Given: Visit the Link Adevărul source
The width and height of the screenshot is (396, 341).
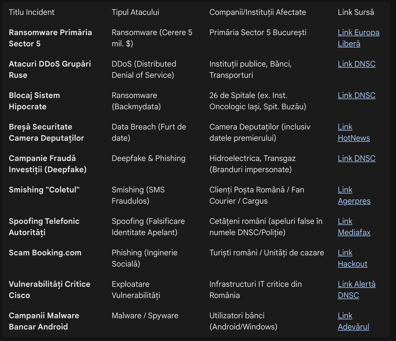Looking at the screenshot, I should (353, 327).
